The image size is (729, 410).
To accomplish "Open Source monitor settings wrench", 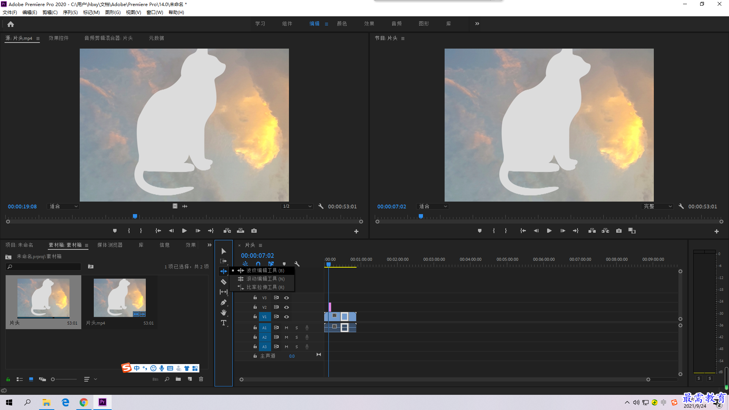I will click(321, 207).
